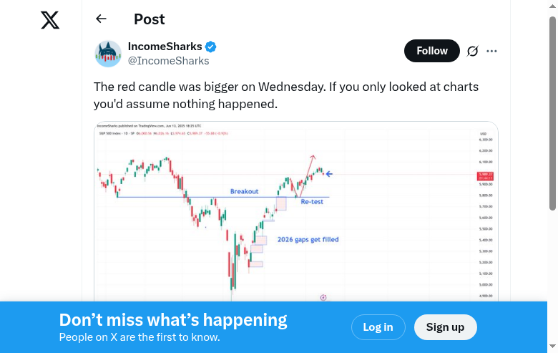Image resolution: width=558 pixels, height=353 pixels.
Task: Open the IncomeSharks profile avatar
Action: (108, 54)
